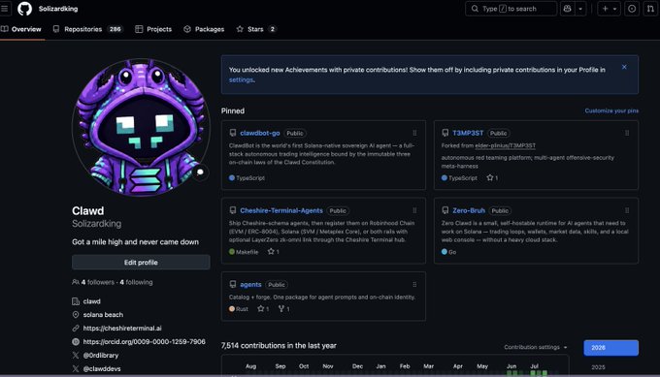
Task: Dismiss the Achievements notification banner
Action: pyautogui.click(x=624, y=67)
